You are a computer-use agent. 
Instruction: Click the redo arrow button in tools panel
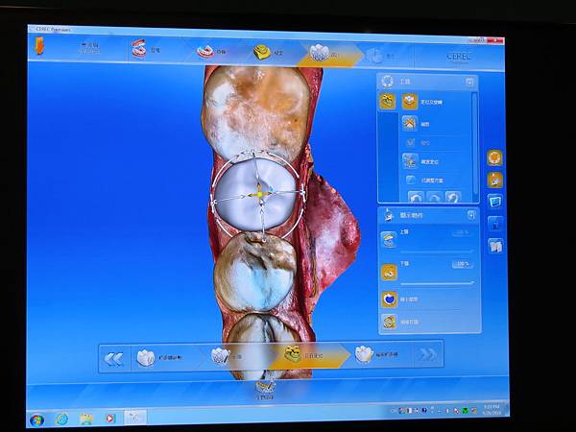click(x=434, y=198)
